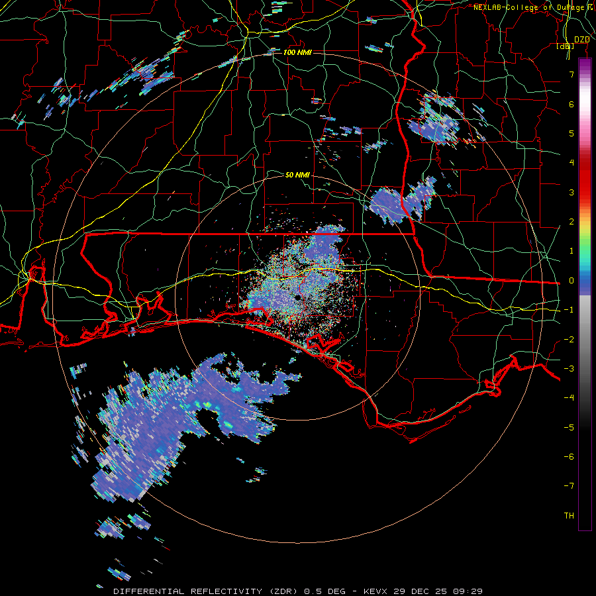Click the value 1 on the color scale

pos(571,251)
